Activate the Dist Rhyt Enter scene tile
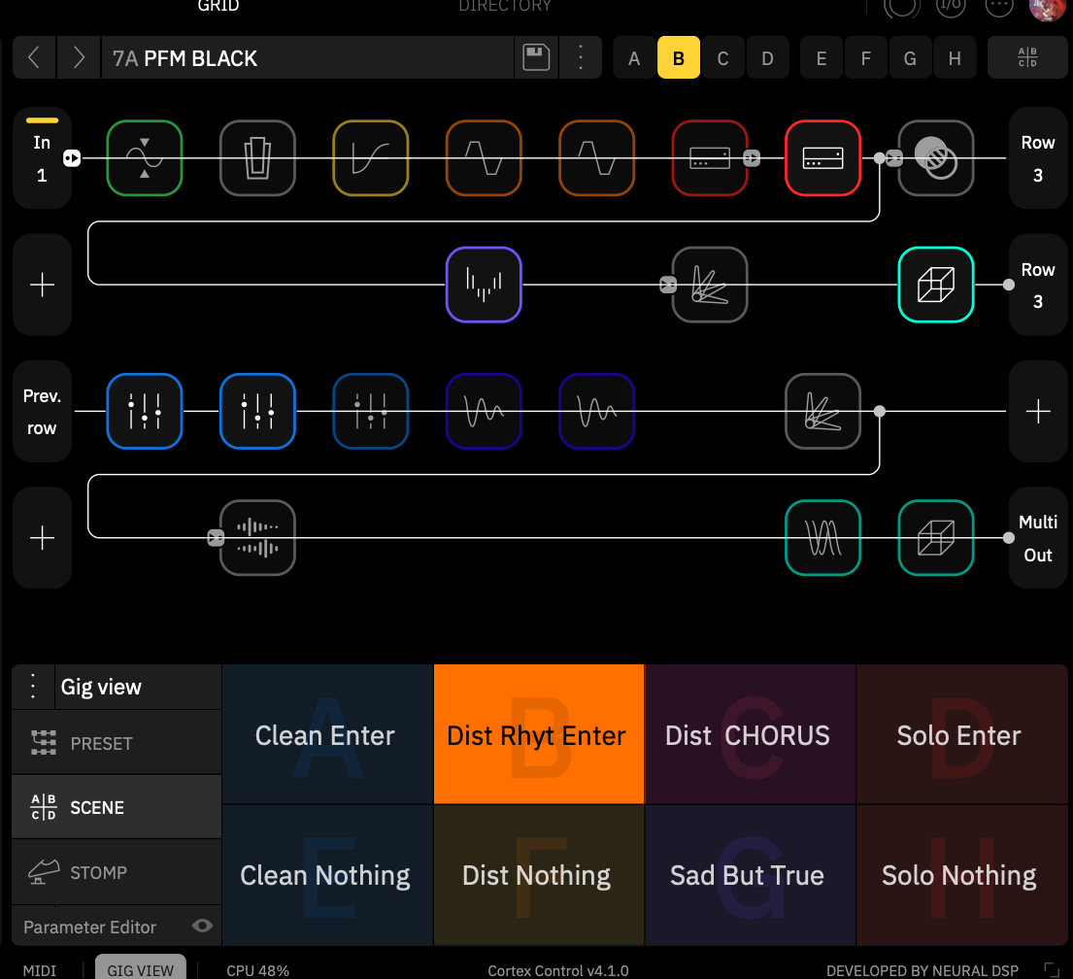 [x=539, y=734]
